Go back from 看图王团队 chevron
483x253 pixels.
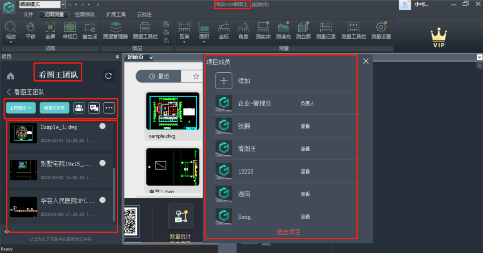point(8,92)
